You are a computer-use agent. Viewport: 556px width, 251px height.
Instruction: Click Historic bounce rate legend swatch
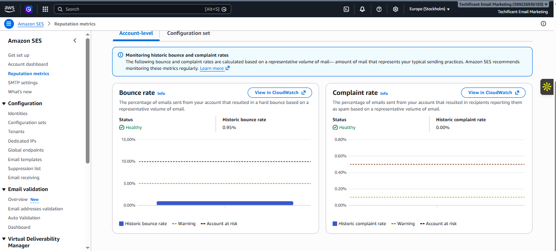pos(122,223)
